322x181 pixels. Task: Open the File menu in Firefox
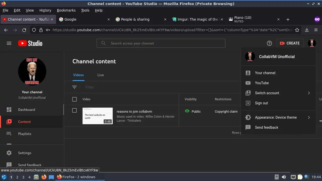pos(5,10)
